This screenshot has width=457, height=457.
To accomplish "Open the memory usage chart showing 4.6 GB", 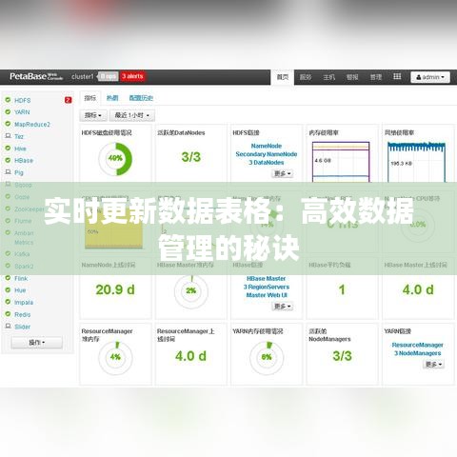I will [341, 162].
